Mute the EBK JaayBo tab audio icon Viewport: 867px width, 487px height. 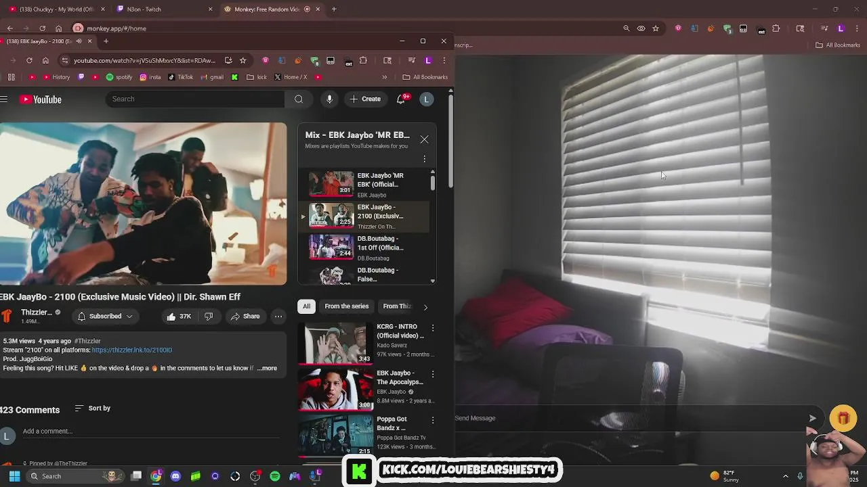tap(79, 41)
